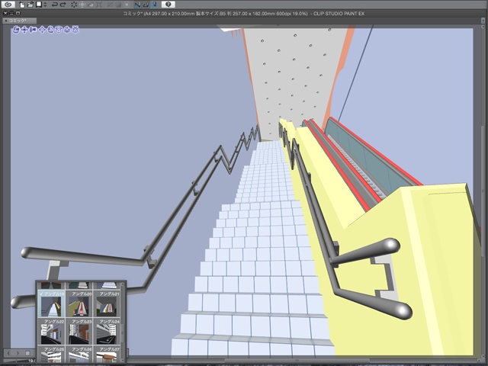
Task: Open the CLIP STUDIO launcher icon
Action: point(8,5)
